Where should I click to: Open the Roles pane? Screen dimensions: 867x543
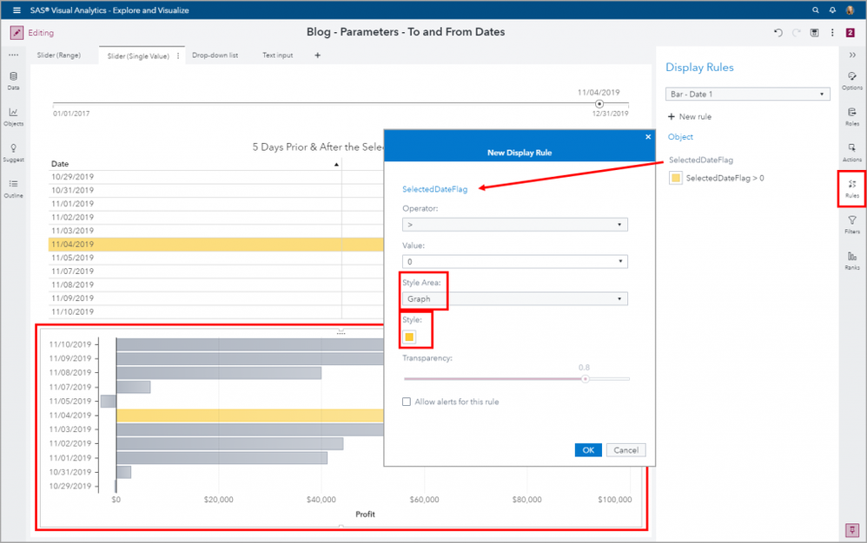[852, 116]
